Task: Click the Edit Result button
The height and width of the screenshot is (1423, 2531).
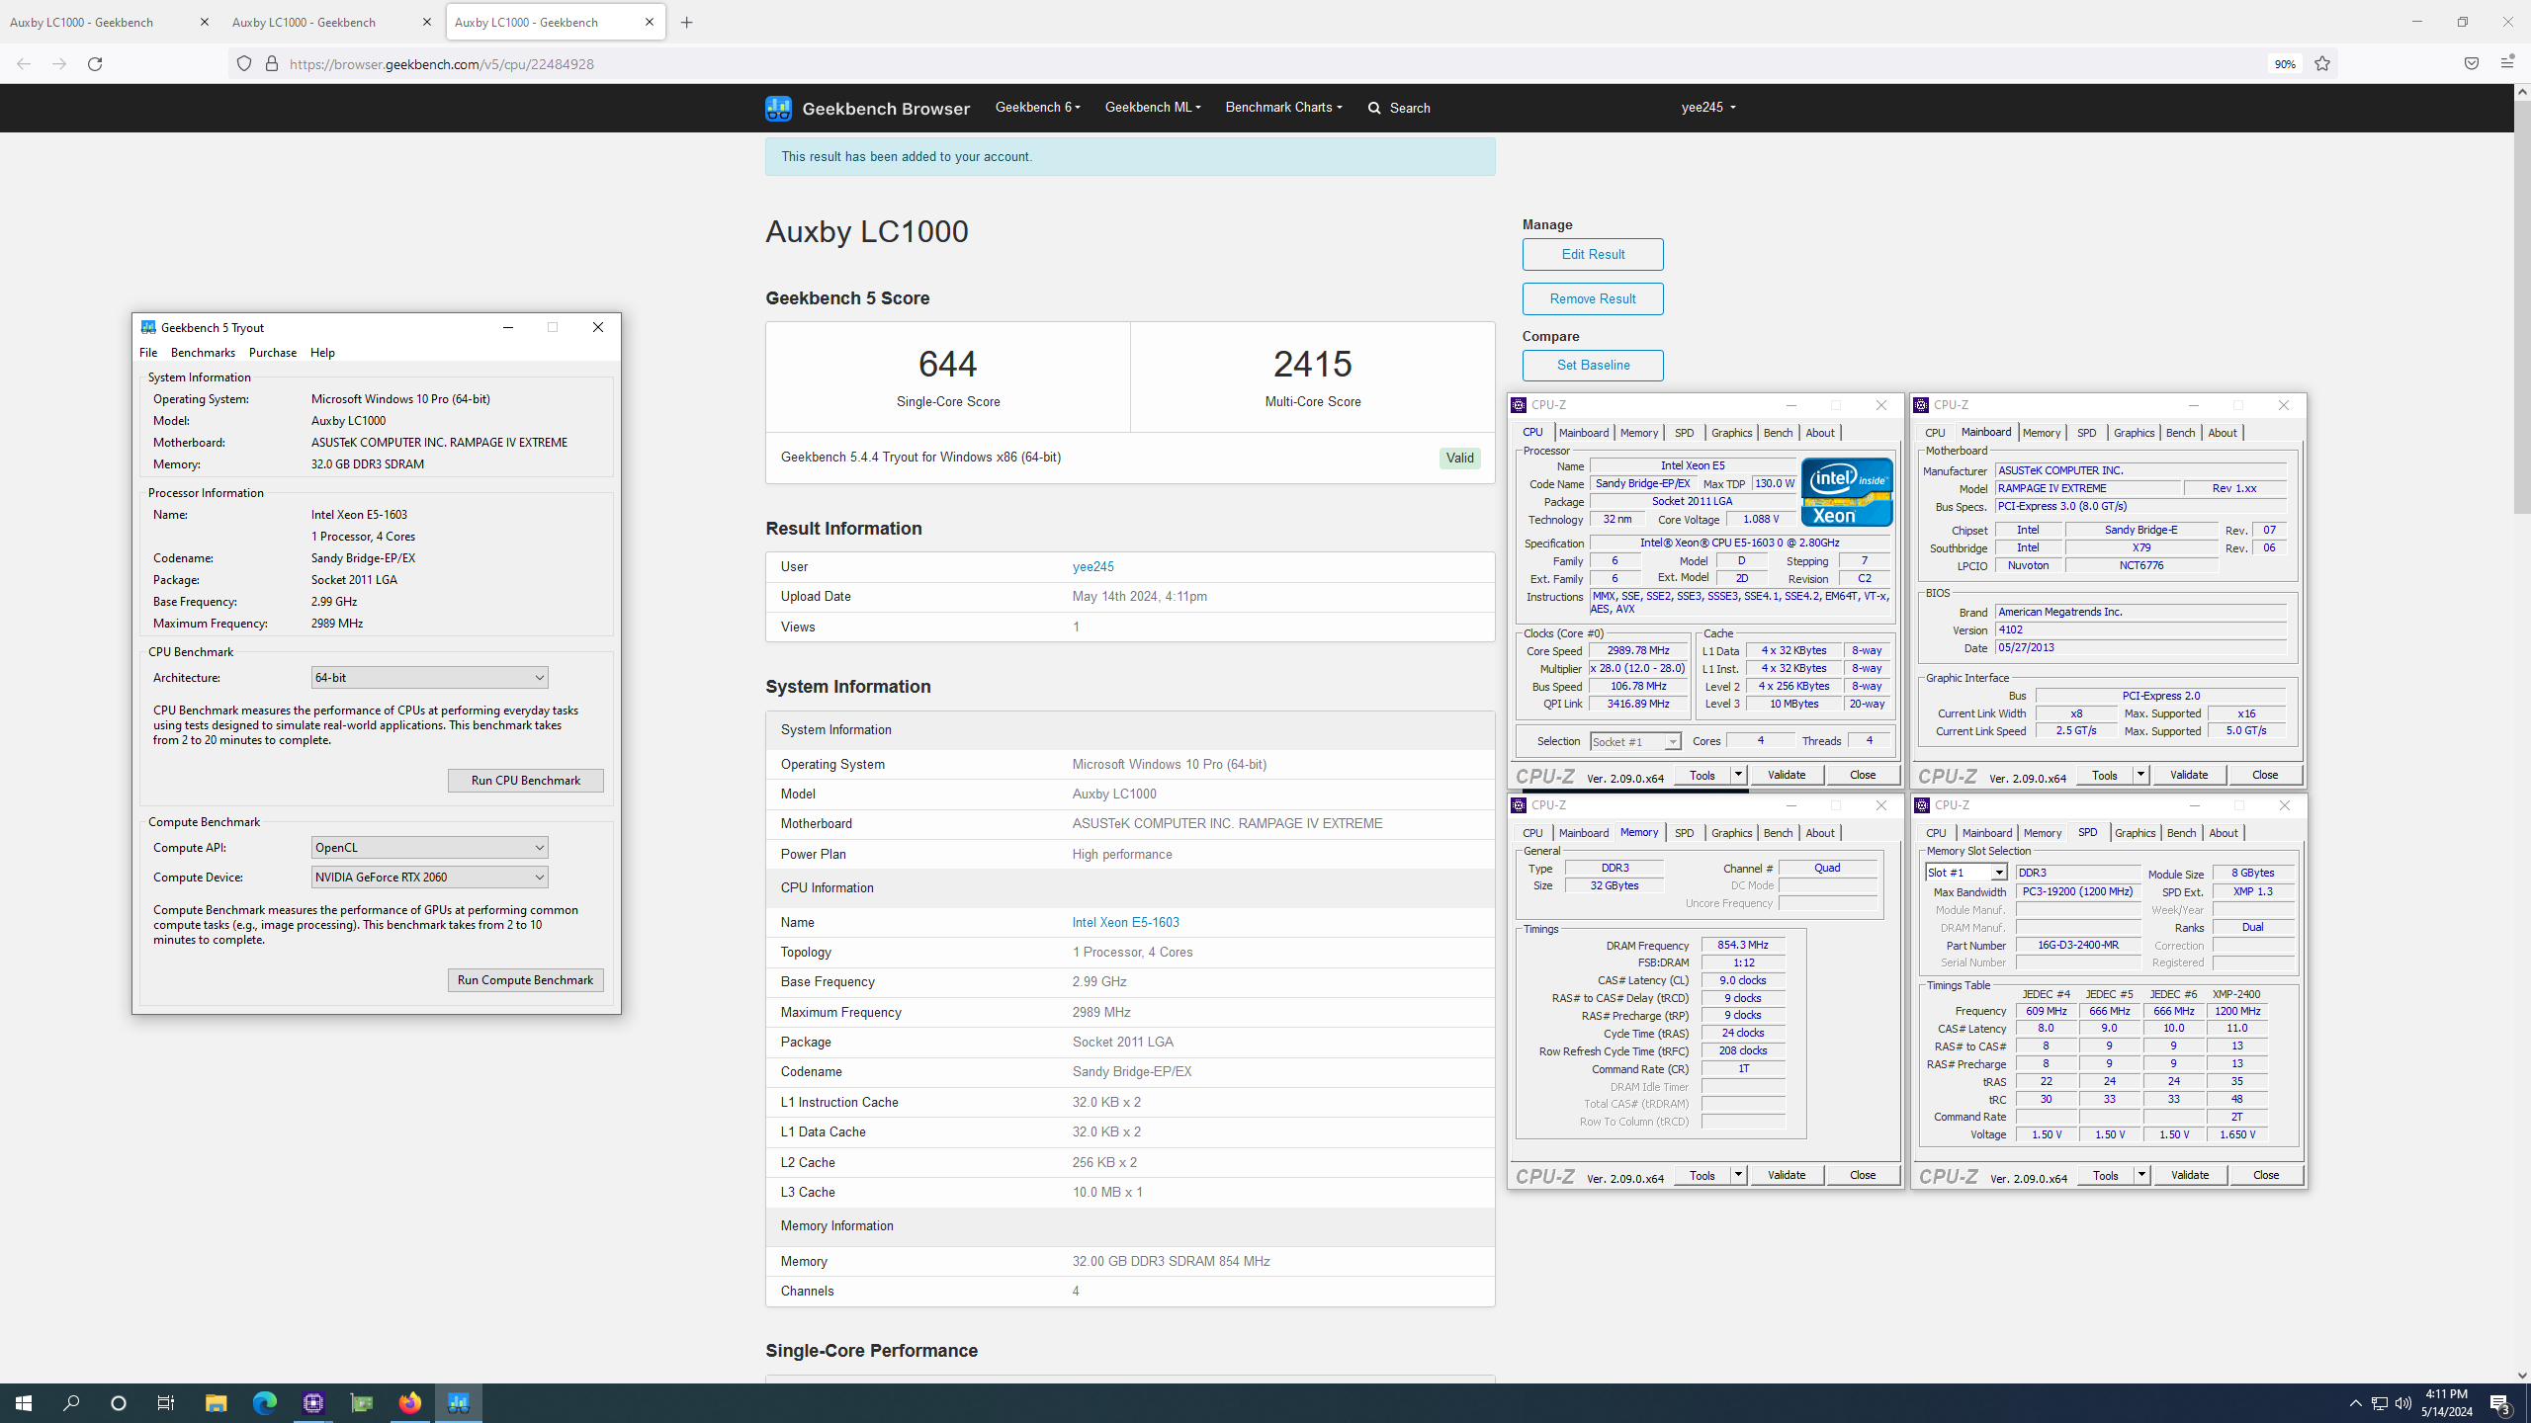Action: coord(1593,255)
